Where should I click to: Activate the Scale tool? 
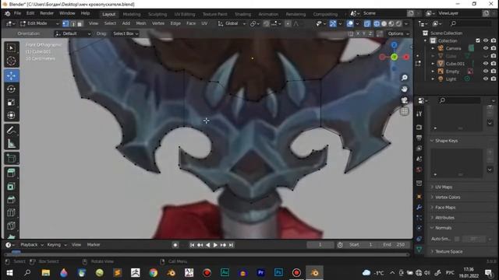(11, 102)
